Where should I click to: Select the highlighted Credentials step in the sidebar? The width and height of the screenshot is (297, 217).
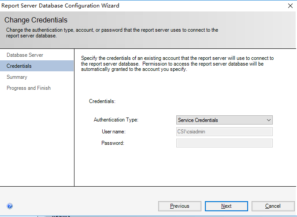[19, 66]
